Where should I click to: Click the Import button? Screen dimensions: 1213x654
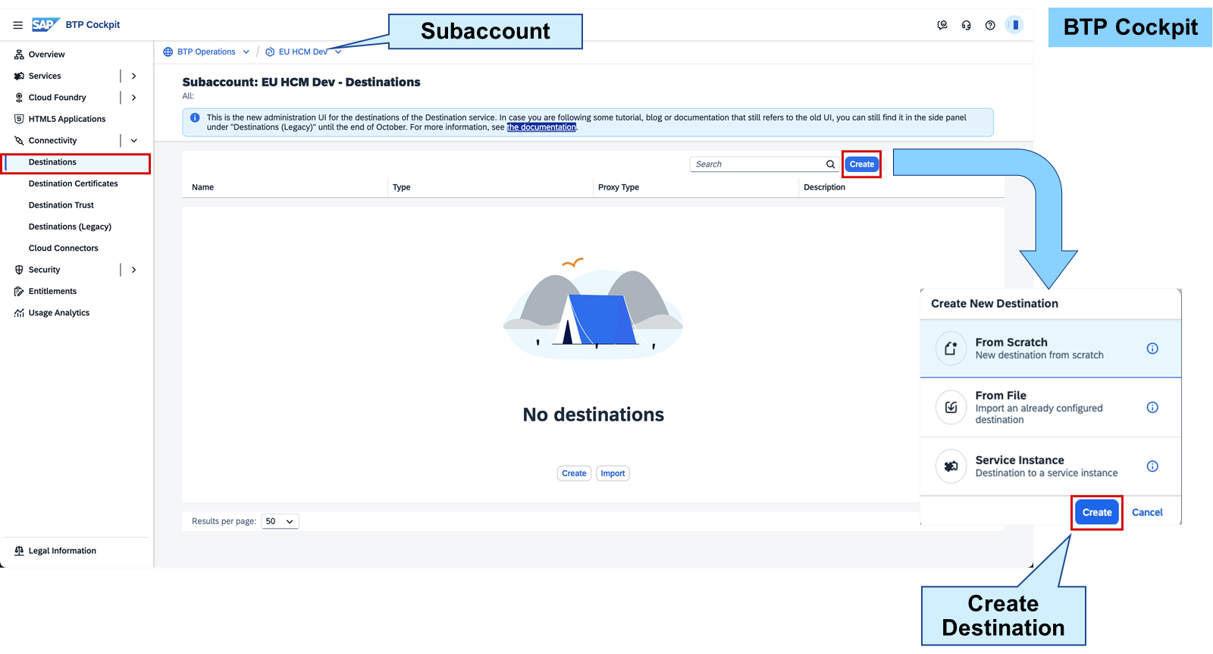point(613,474)
